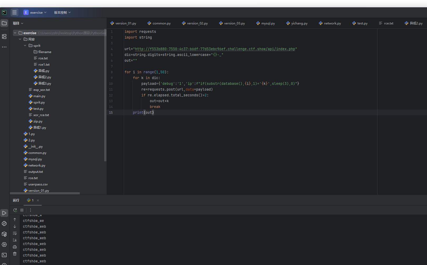Click the PyCharm logo icon
Viewport: 427px width, 265px height.
click(4, 12)
